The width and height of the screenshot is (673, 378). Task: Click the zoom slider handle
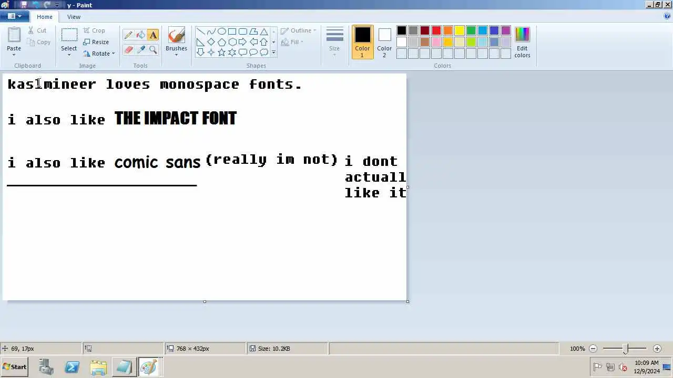coord(625,349)
